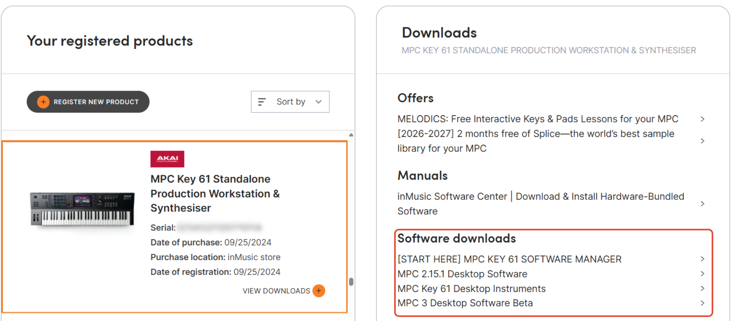Click the chevron beside inMusic Software Center manual

(x=702, y=204)
